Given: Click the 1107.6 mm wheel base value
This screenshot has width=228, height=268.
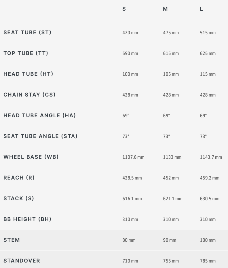Looking at the screenshot, I should click(x=133, y=157).
